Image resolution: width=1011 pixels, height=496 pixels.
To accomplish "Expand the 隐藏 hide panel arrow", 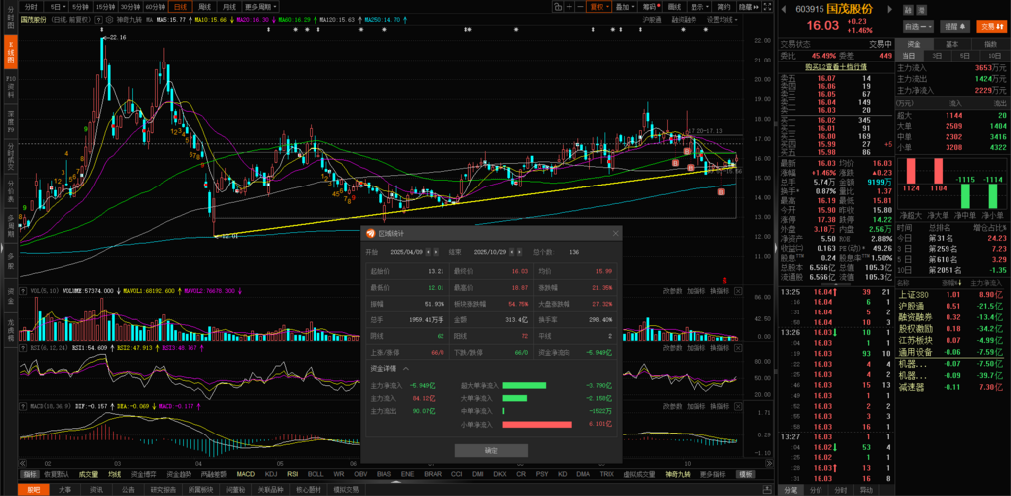I will click(748, 7).
